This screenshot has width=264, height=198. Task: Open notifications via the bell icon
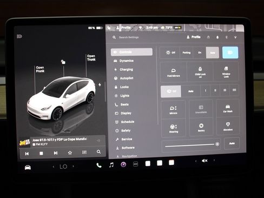(x=217, y=37)
